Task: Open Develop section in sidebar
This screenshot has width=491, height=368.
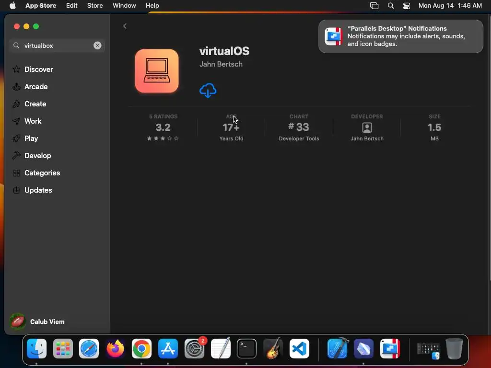Action: click(31, 156)
